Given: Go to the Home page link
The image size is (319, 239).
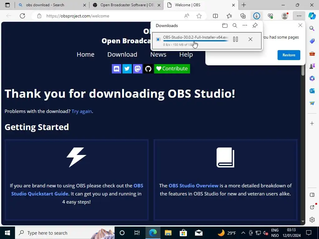Looking at the screenshot, I should (x=85, y=54).
